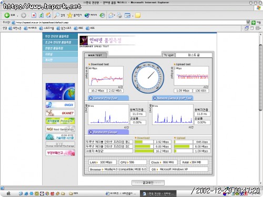The image size is (263, 197).
Task: Expand the Mail icon dropdown arrow
Action: coord(115,16)
